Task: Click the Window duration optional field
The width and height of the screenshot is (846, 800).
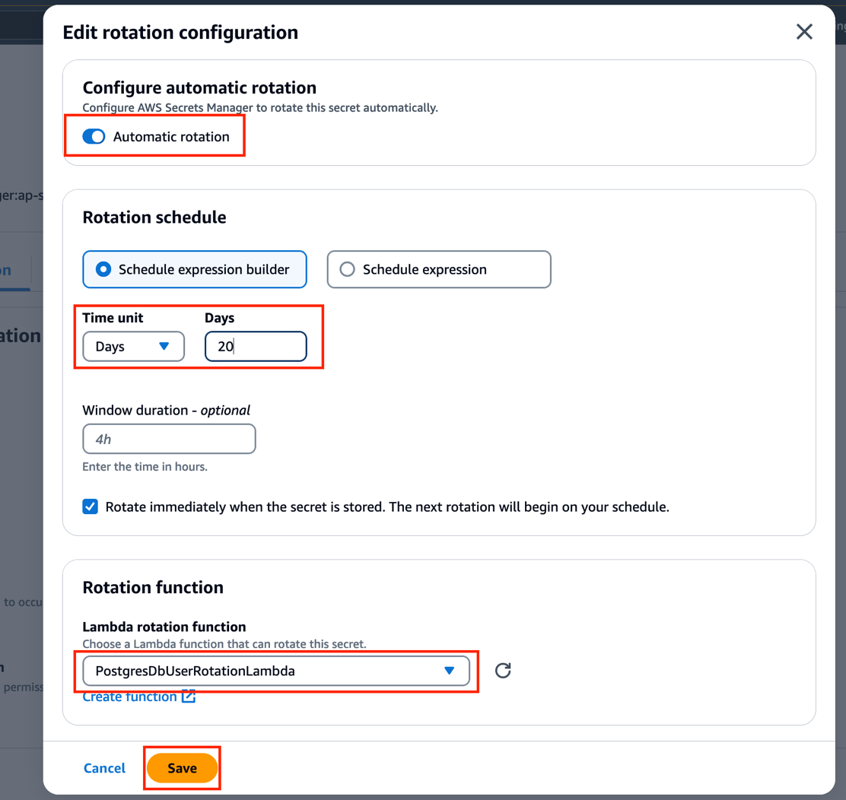Action: (169, 438)
